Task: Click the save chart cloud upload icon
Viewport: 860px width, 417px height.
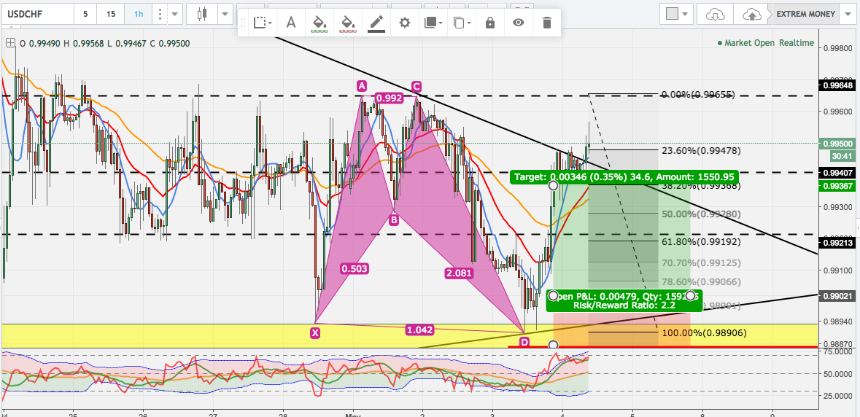Action: click(751, 14)
